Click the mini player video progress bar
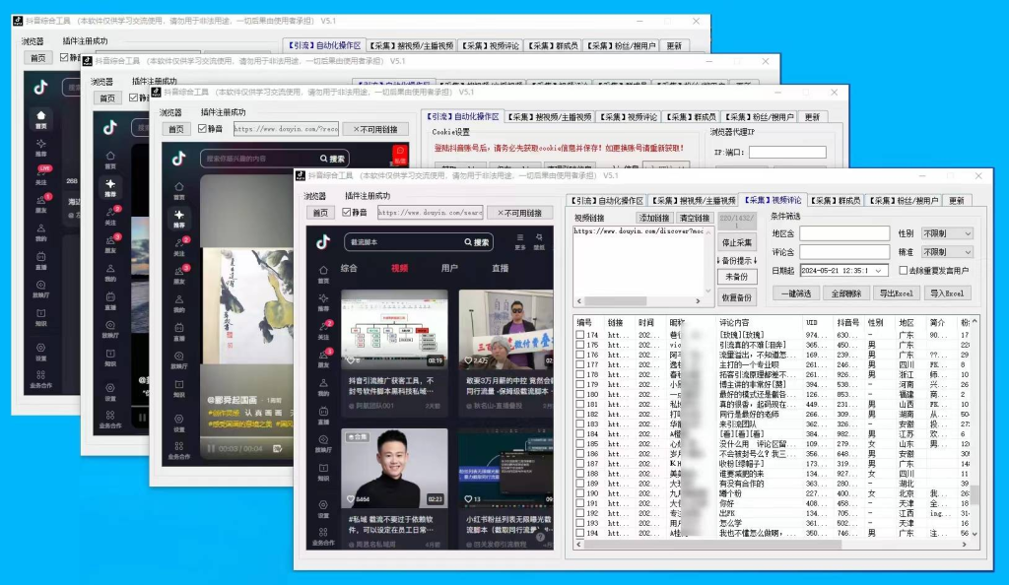Image resolution: width=1009 pixels, height=585 pixels. (246, 437)
